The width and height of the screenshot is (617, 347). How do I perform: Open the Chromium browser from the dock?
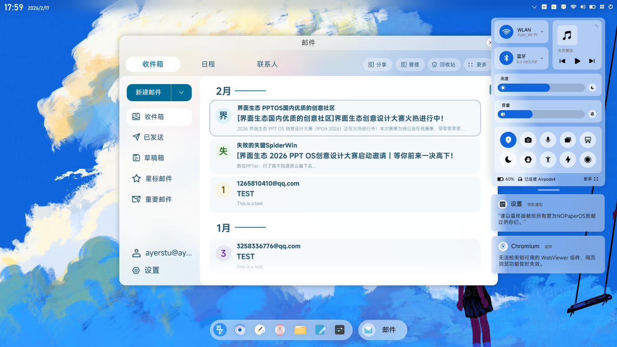240,330
